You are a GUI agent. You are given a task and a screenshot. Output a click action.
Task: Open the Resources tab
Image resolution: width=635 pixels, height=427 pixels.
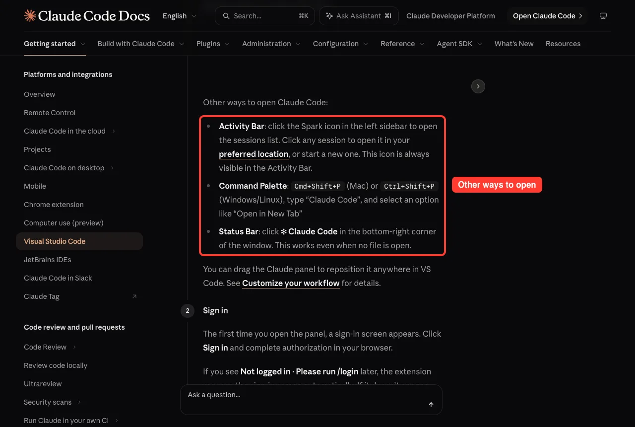(x=563, y=44)
